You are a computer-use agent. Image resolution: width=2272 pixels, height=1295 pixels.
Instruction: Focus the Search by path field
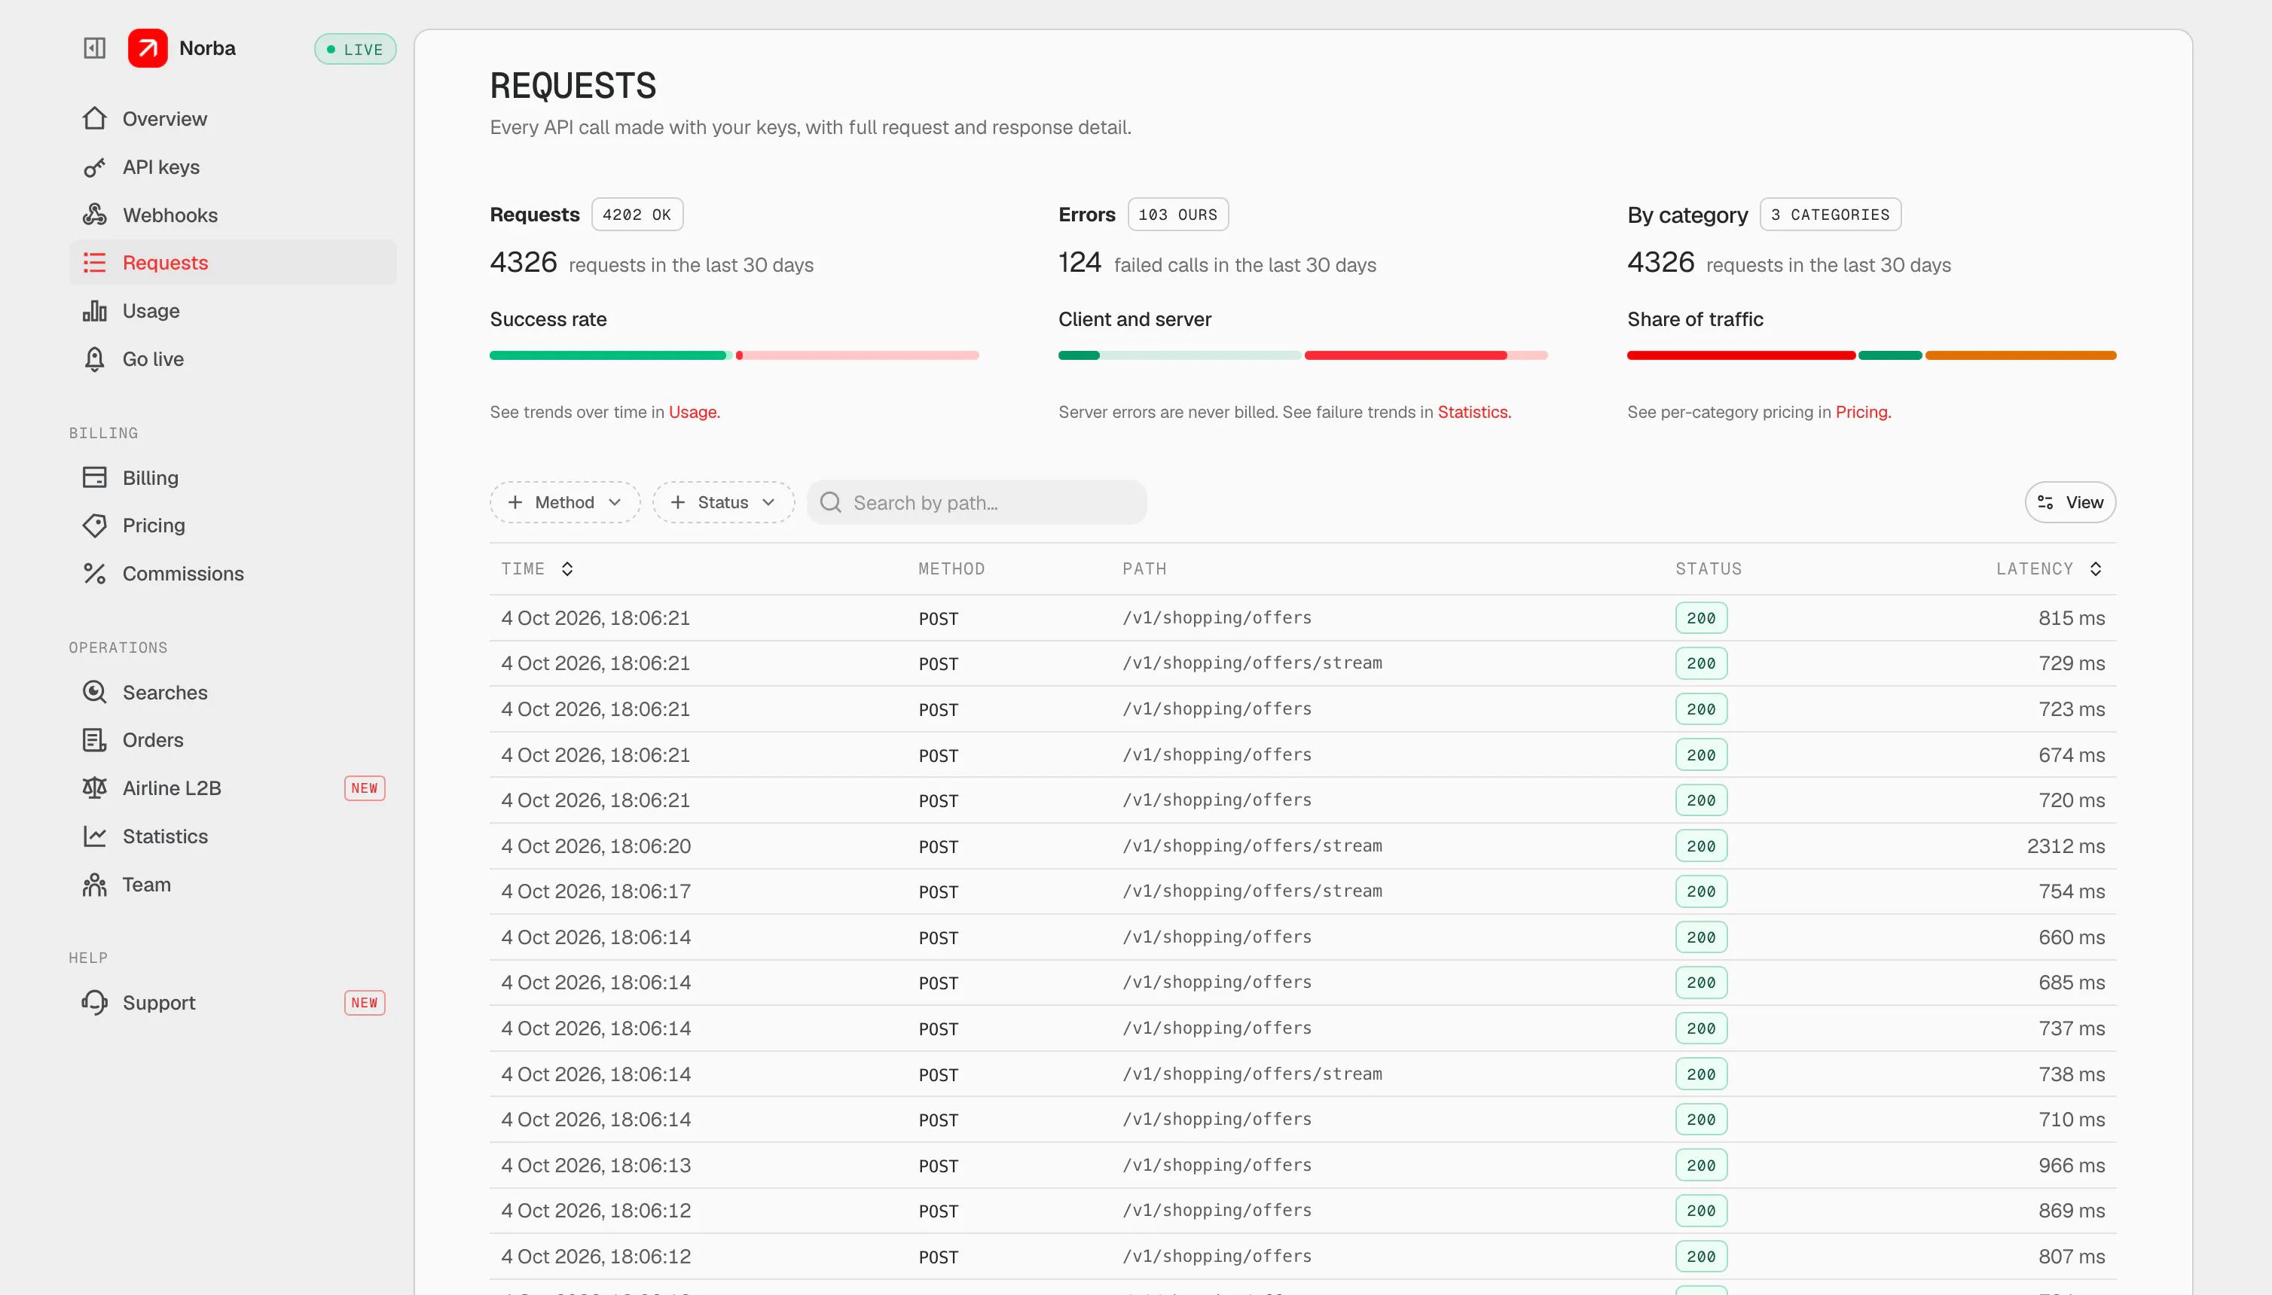(x=976, y=502)
